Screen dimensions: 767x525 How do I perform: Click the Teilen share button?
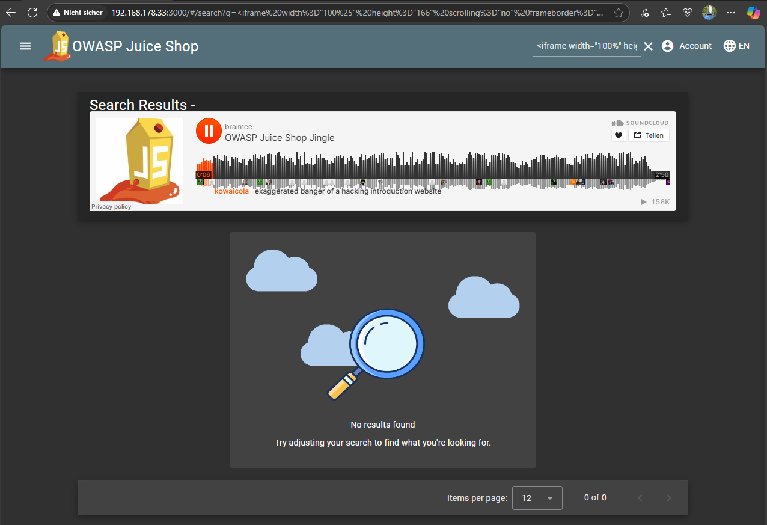point(649,136)
